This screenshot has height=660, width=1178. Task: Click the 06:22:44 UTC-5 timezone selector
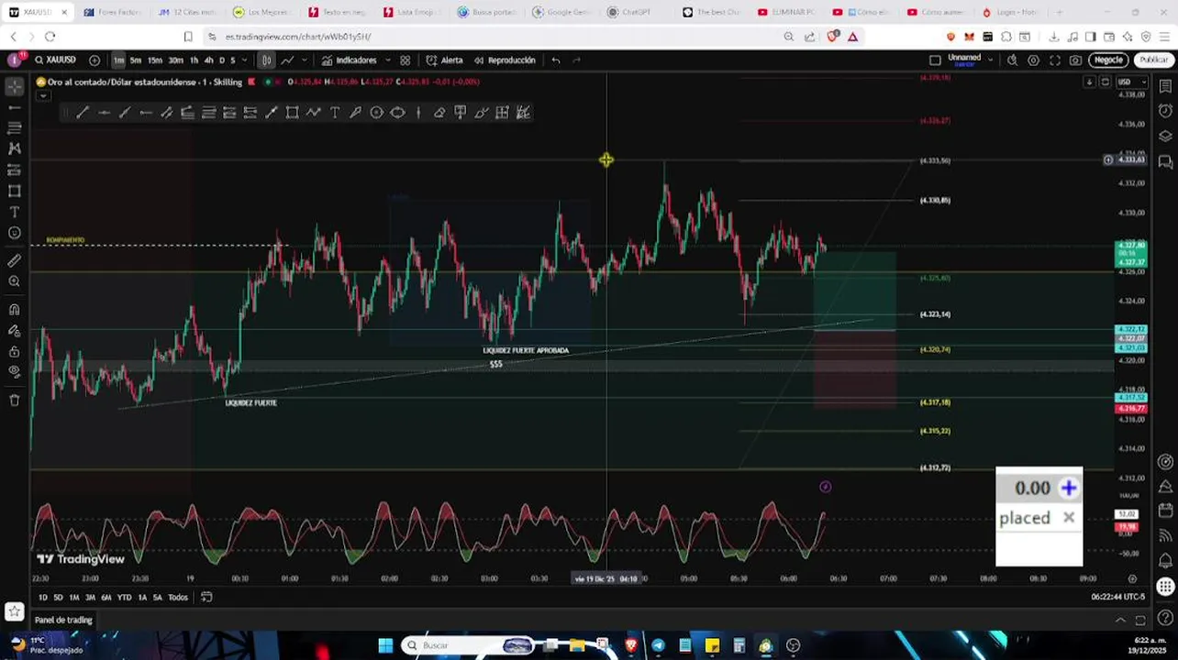click(1117, 597)
